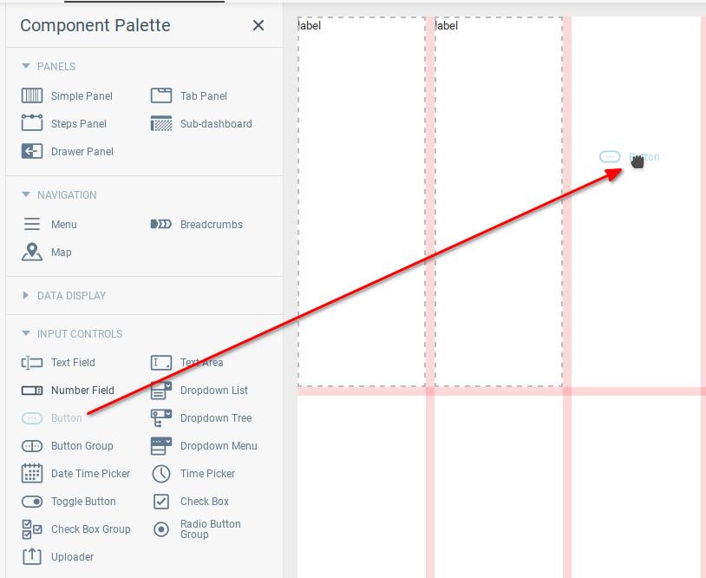Image resolution: width=706 pixels, height=578 pixels.
Task: Collapse the PANELS section
Action: tap(26, 66)
